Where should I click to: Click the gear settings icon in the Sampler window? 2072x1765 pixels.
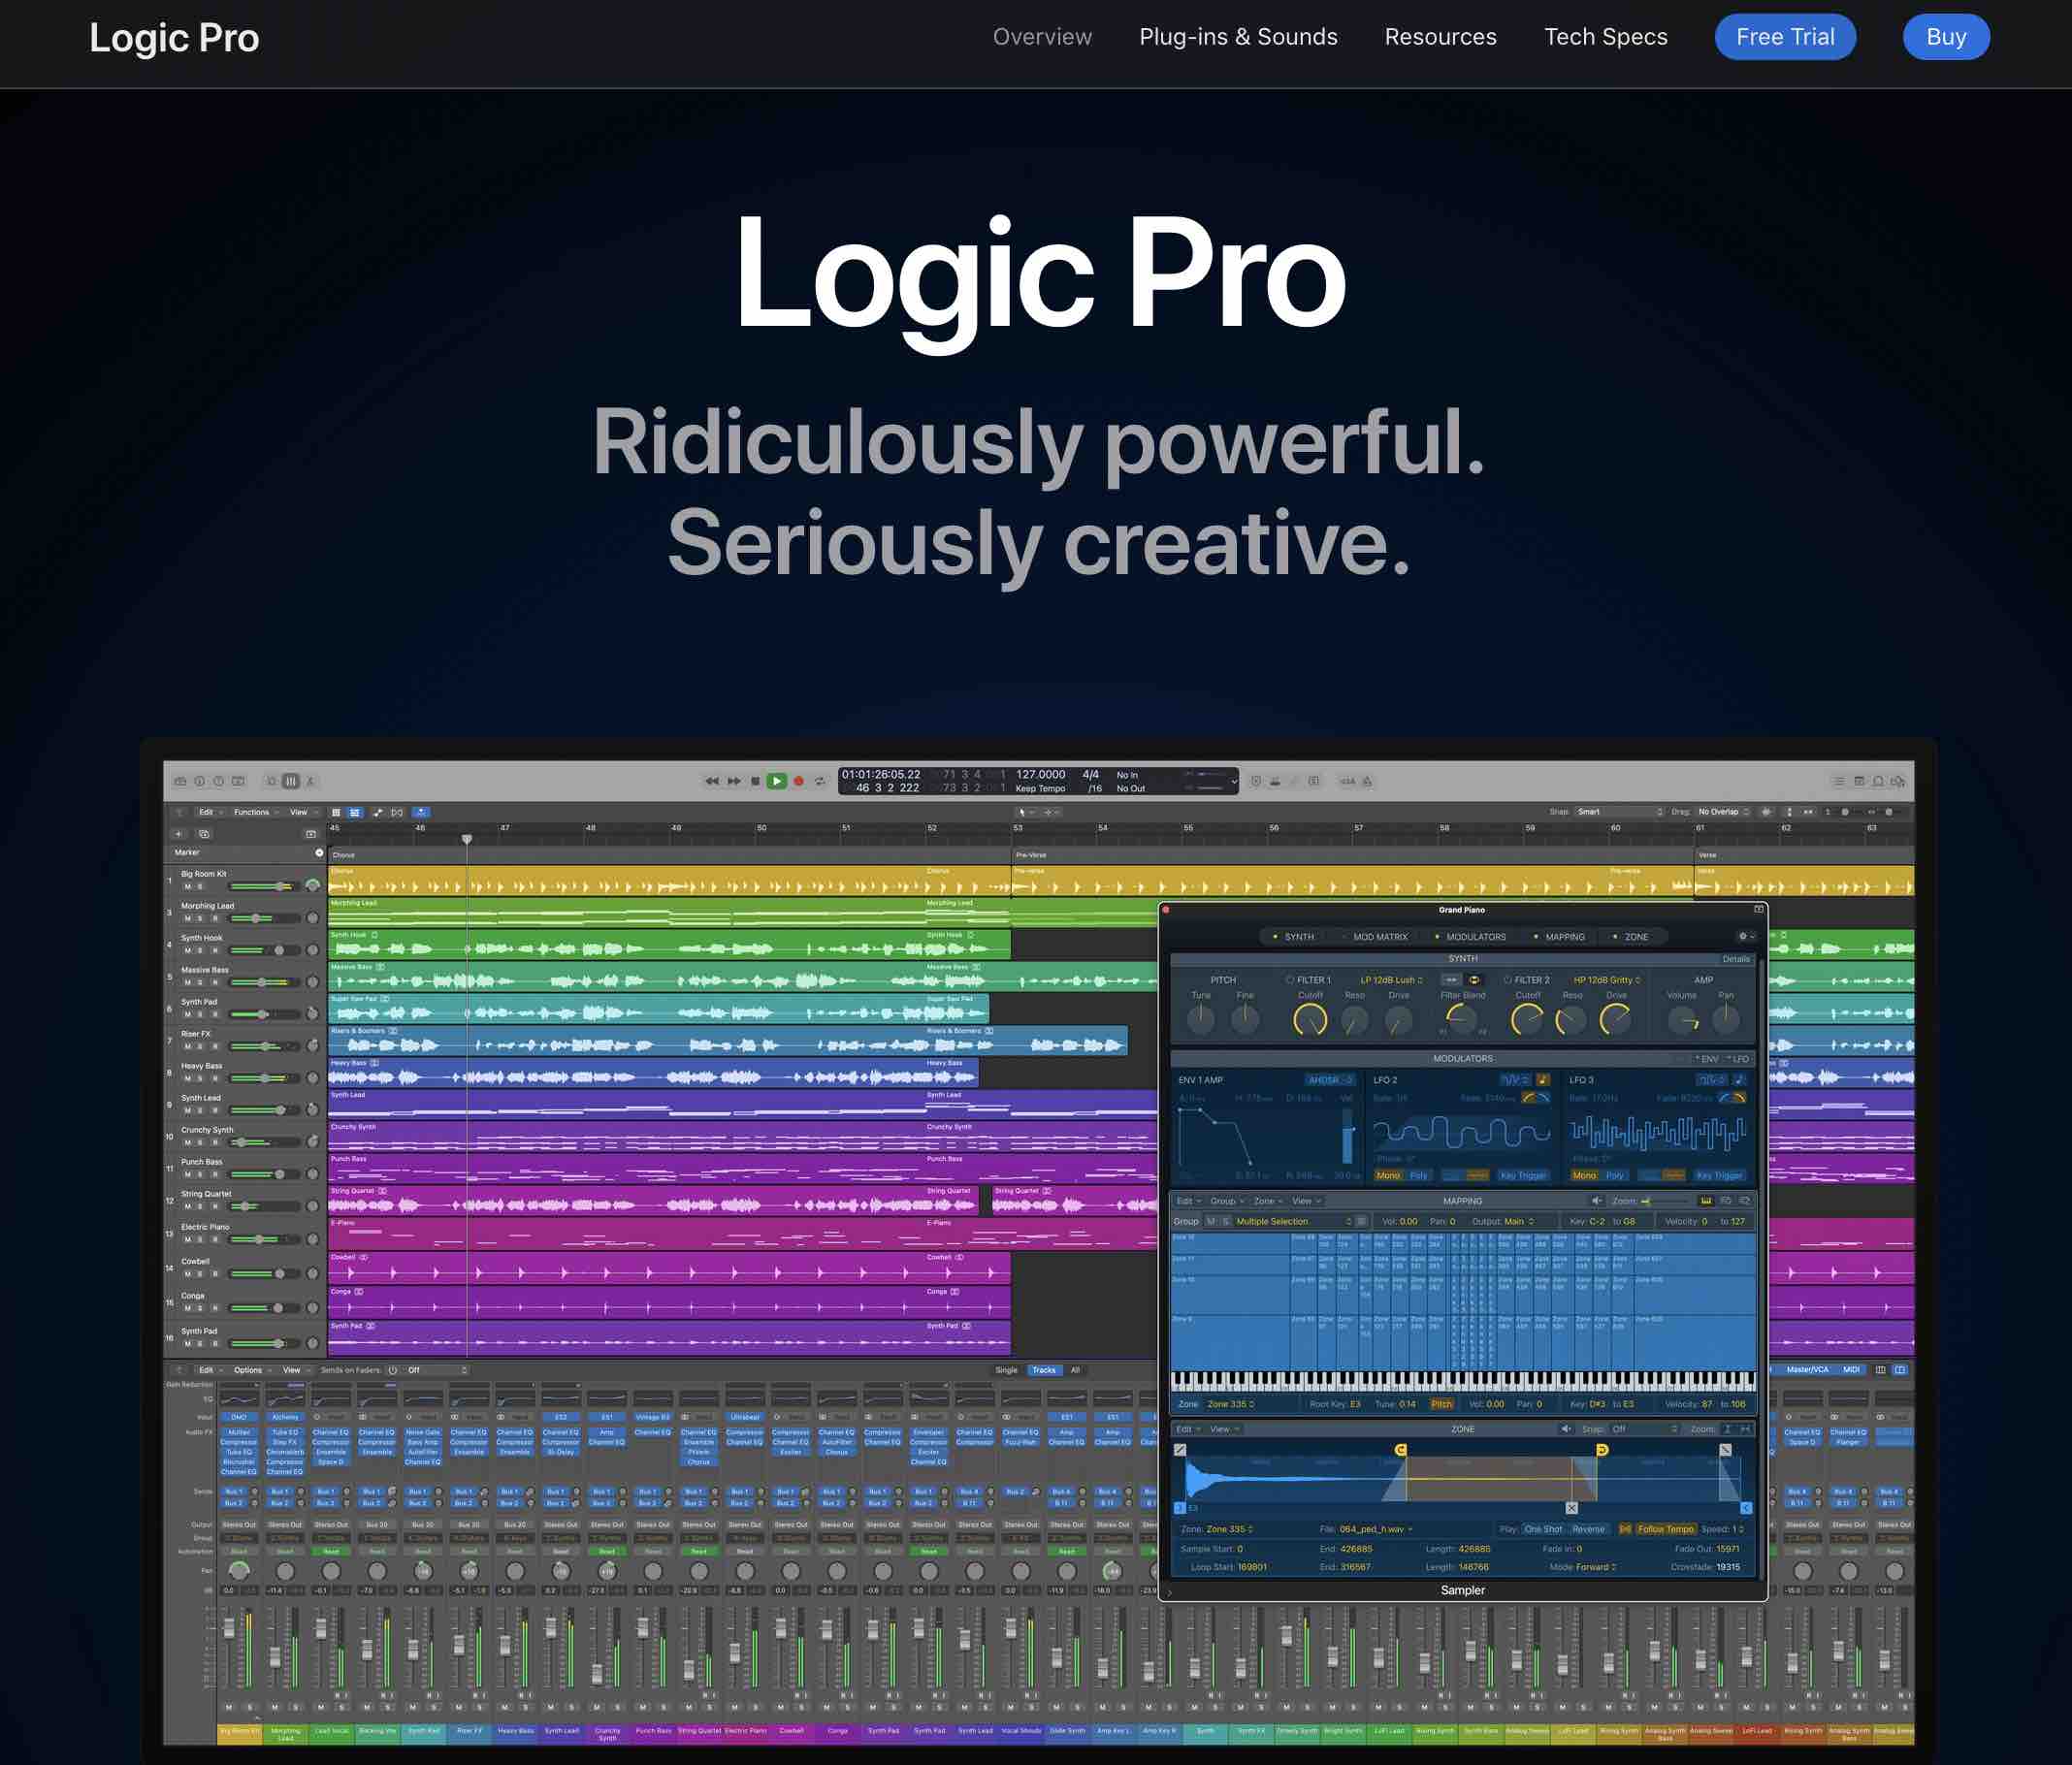tap(1743, 937)
